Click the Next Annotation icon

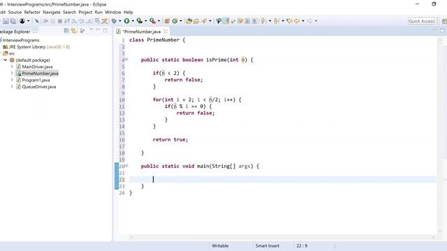coord(263,21)
